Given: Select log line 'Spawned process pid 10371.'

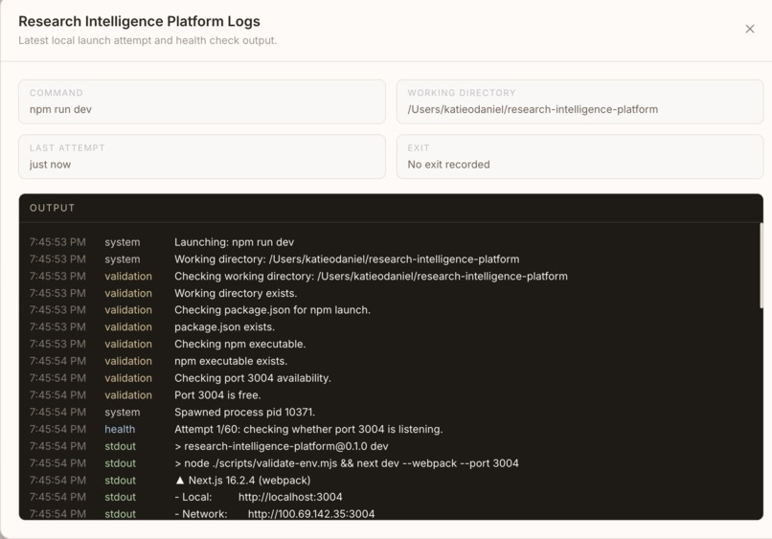Looking at the screenshot, I should [x=244, y=412].
